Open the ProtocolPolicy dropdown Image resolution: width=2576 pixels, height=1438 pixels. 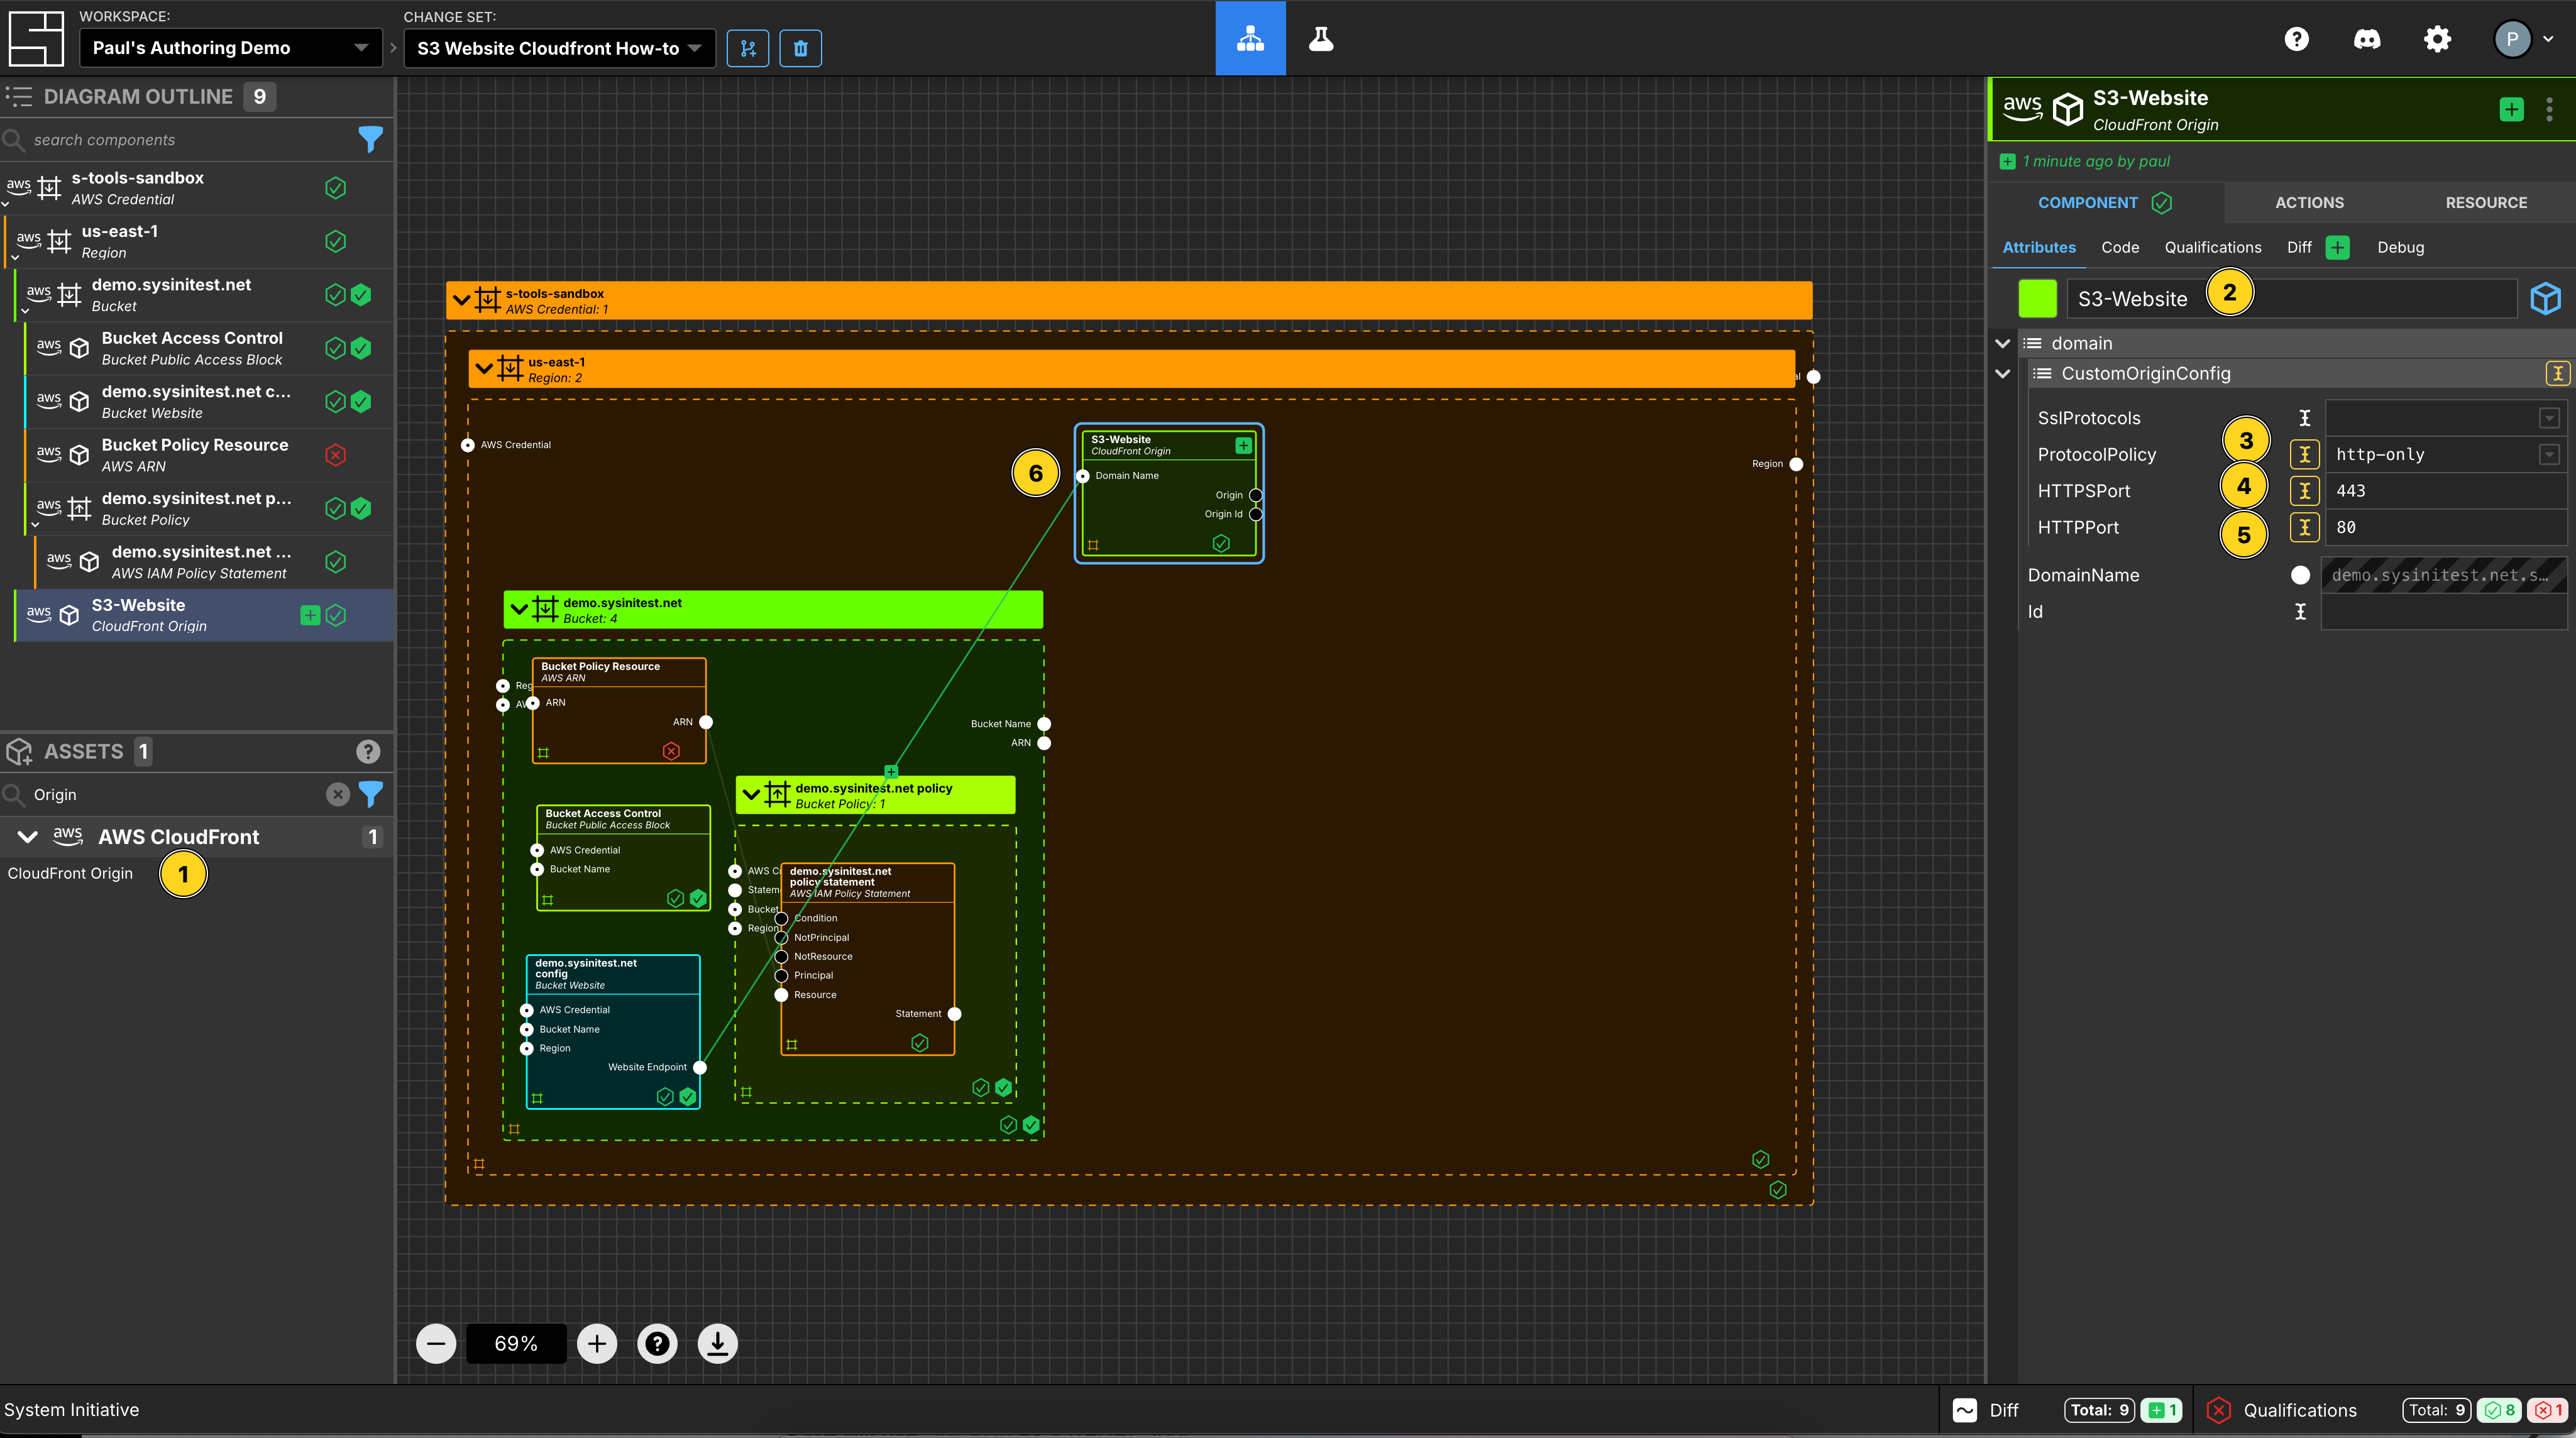2549,455
